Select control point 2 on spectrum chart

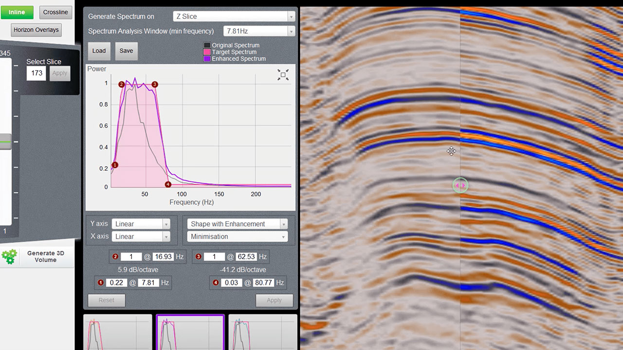121,84
